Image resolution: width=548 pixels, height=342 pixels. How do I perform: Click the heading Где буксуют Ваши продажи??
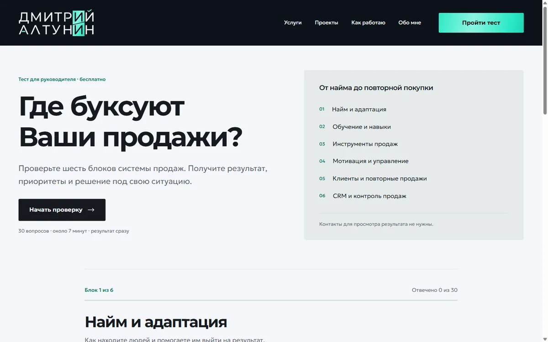(x=131, y=122)
